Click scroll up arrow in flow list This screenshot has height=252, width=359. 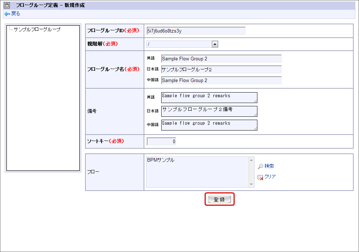pyautogui.click(x=252, y=159)
